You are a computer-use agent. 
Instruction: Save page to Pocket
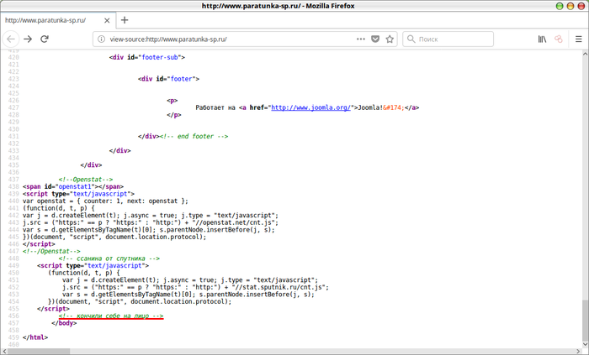tap(375, 39)
